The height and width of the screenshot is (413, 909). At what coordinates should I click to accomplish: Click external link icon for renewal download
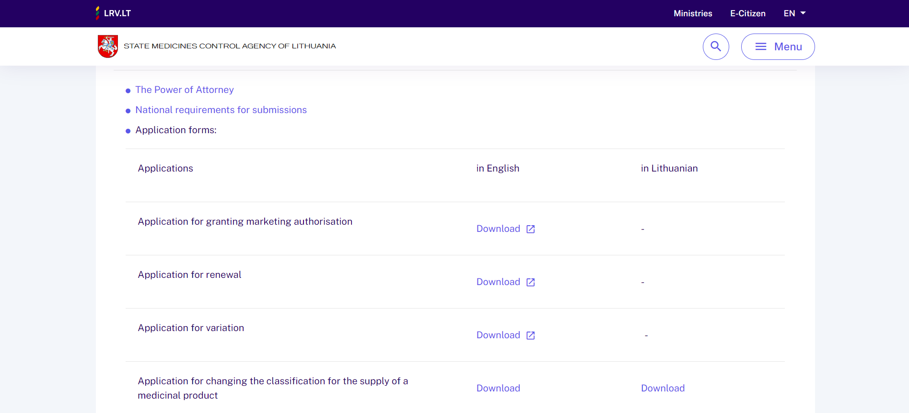point(531,282)
